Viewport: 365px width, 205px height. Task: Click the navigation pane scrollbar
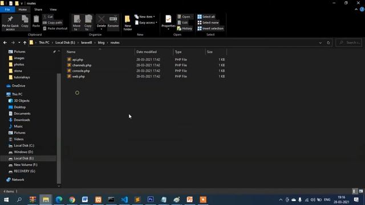pyautogui.click(x=59, y=128)
